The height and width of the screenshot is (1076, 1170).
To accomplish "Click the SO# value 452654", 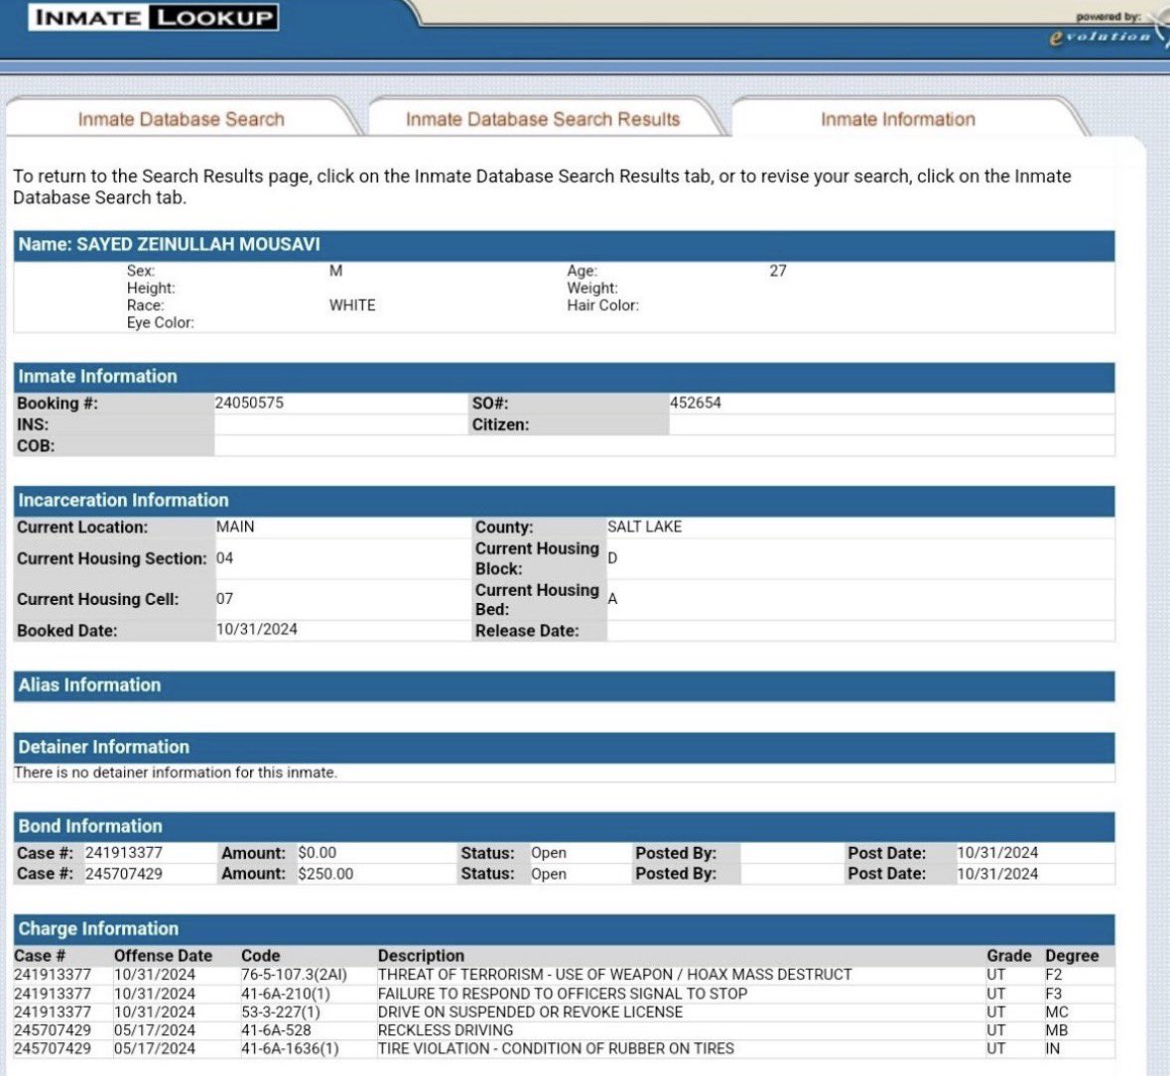I will click(x=696, y=403).
